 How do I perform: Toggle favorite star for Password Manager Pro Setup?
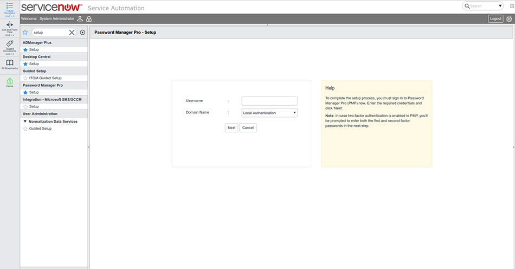[25, 92]
